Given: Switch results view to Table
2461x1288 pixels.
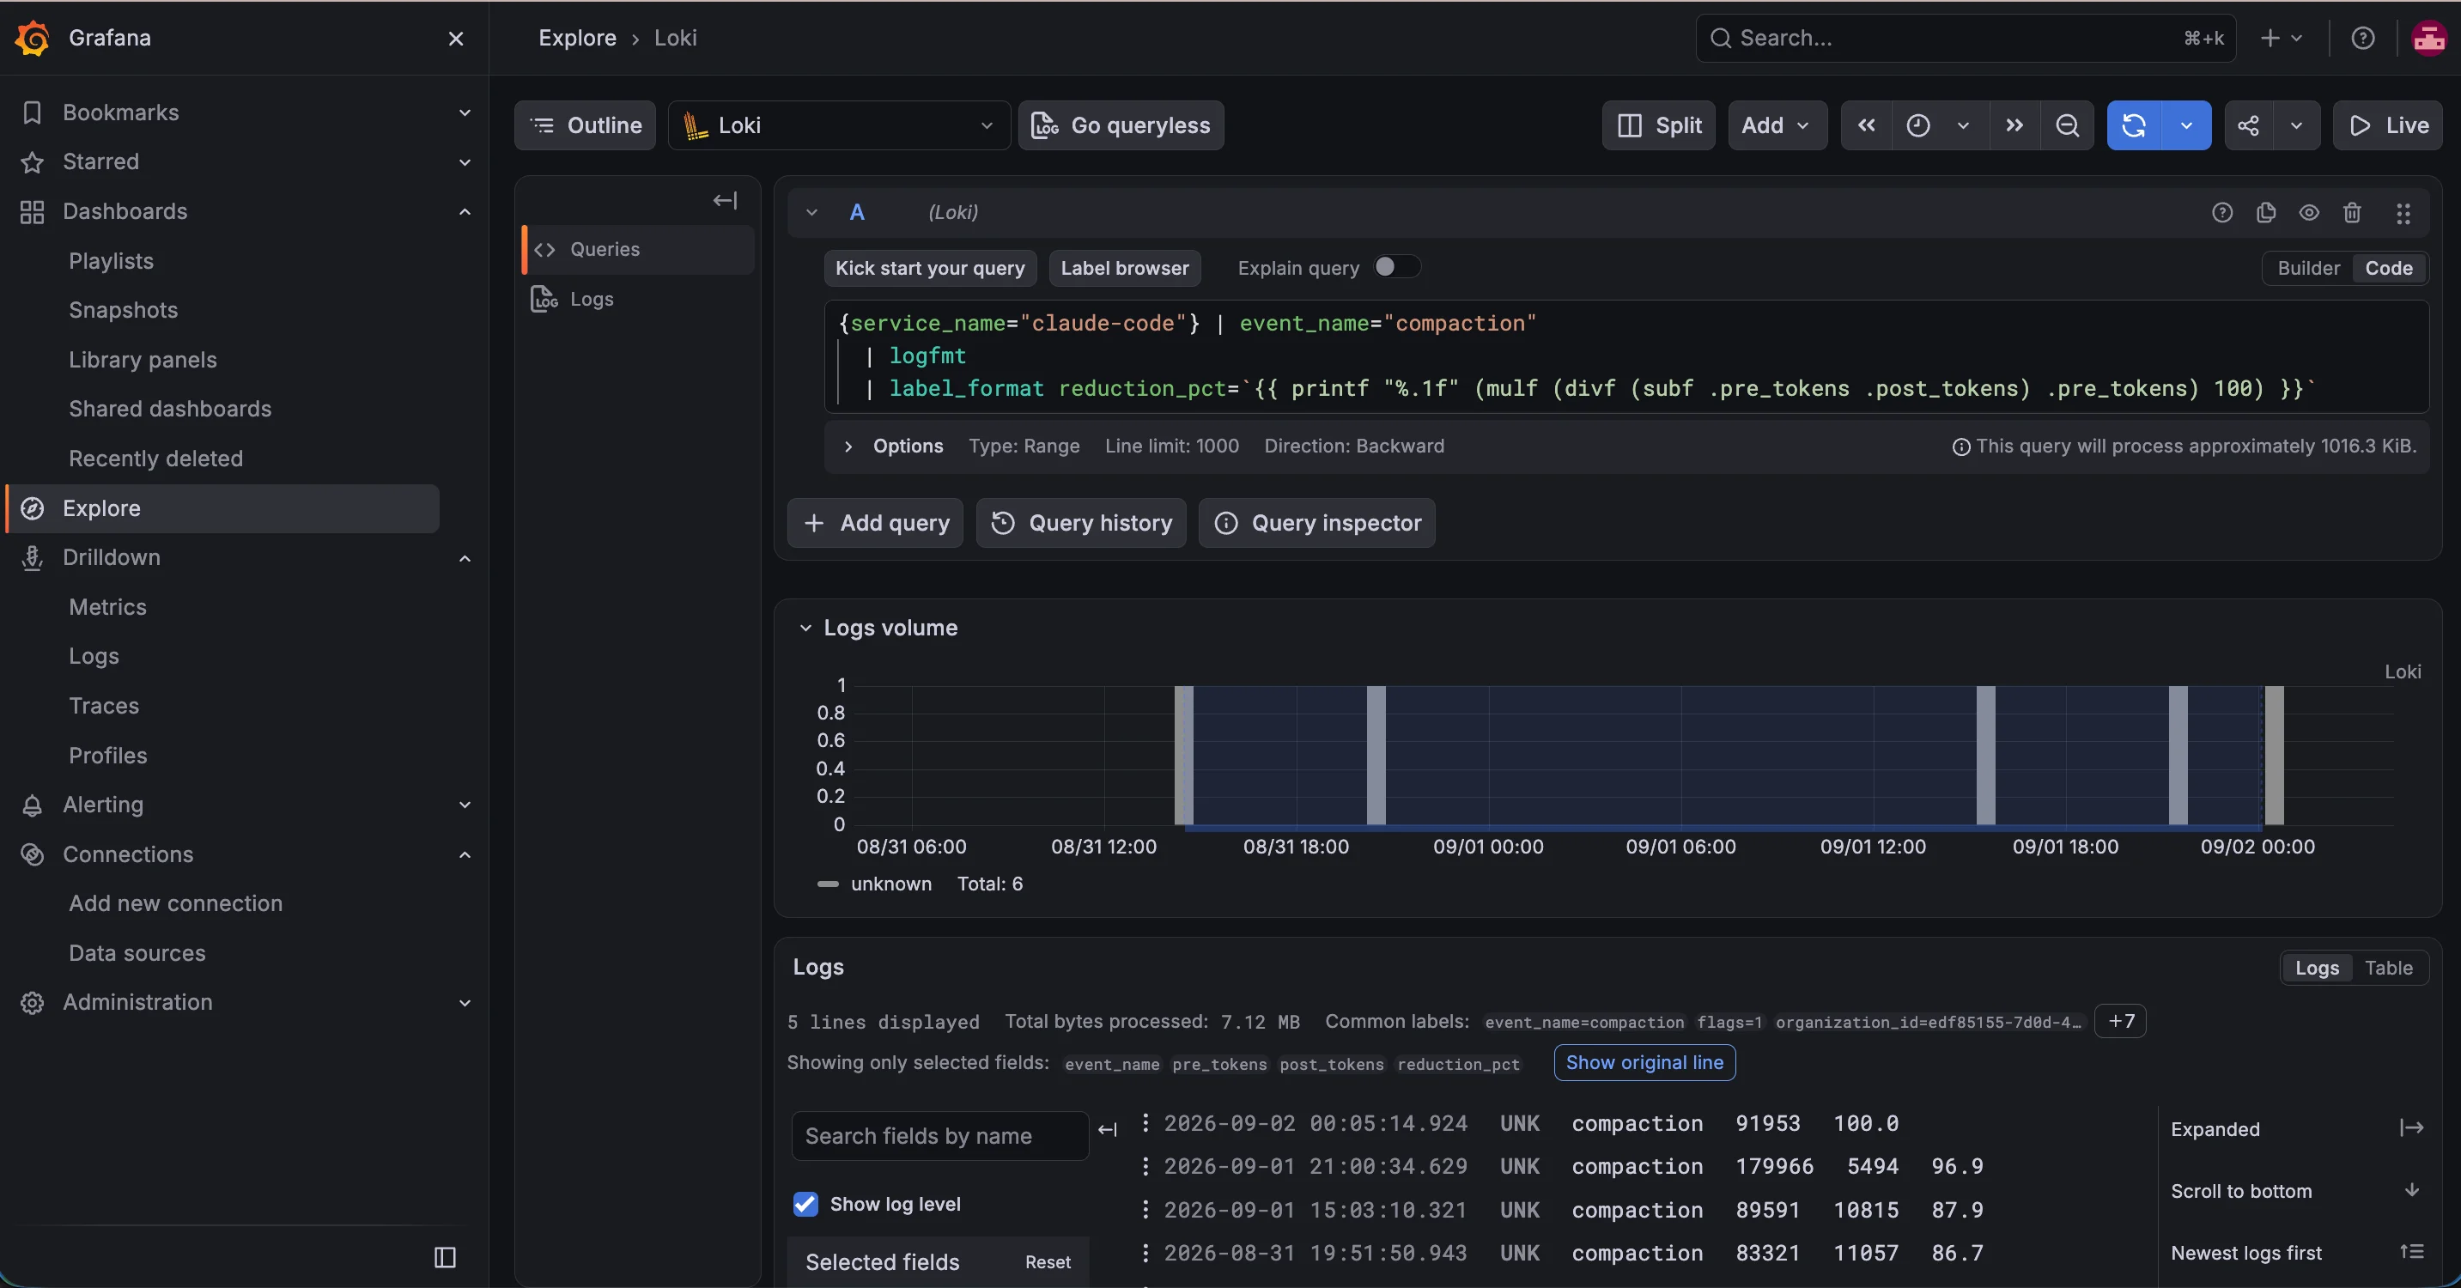Looking at the screenshot, I should coord(2388,968).
